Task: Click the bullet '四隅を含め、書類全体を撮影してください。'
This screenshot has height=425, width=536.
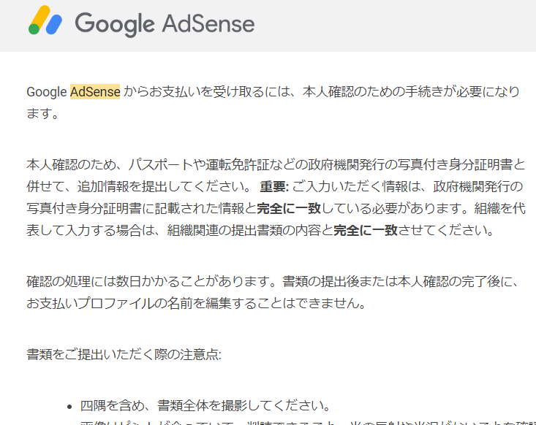Action: tap(205, 405)
